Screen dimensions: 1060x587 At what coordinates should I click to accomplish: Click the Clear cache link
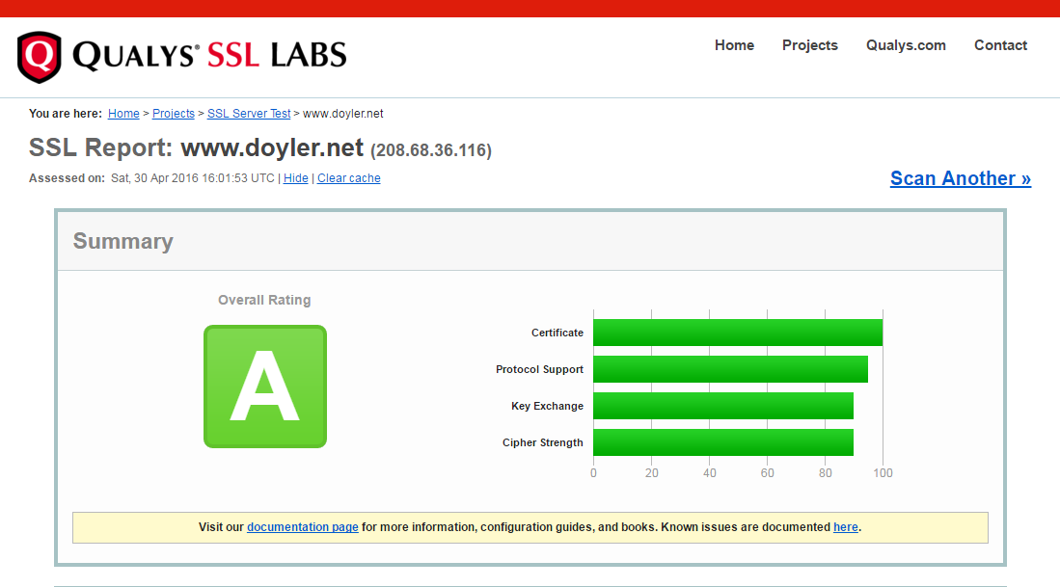coord(349,178)
